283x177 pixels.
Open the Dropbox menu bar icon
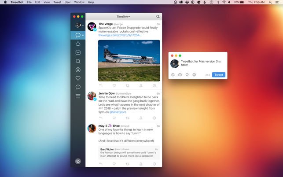tap(187, 2)
